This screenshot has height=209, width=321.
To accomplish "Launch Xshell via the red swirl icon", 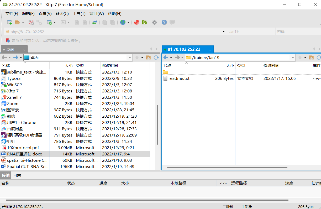I will click(136, 22).
